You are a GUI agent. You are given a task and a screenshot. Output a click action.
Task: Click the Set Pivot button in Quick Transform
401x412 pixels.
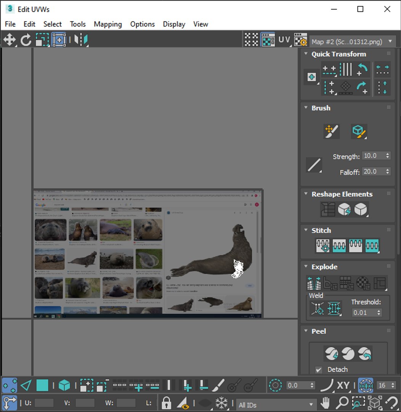(x=312, y=77)
